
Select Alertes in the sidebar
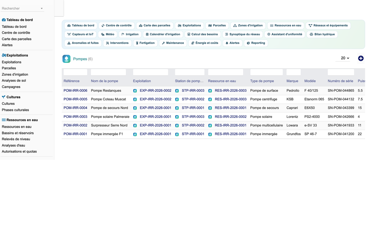tap(7, 45)
